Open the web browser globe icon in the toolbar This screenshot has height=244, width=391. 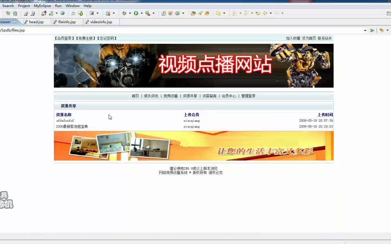[62, 13]
